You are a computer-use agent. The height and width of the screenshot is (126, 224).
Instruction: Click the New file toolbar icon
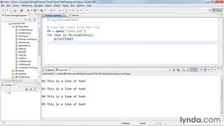pos(4,10)
